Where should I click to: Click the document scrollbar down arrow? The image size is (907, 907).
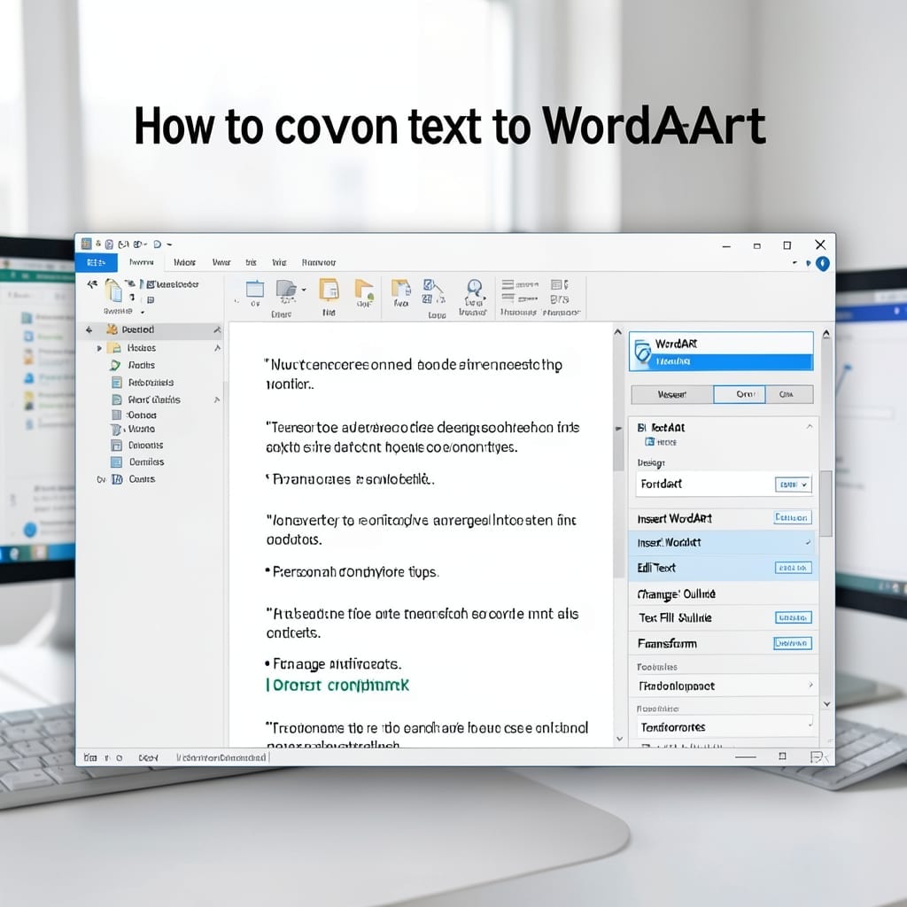pyautogui.click(x=619, y=739)
